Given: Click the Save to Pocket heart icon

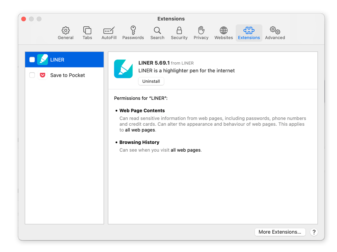Looking at the screenshot, I should (x=42, y=75).
